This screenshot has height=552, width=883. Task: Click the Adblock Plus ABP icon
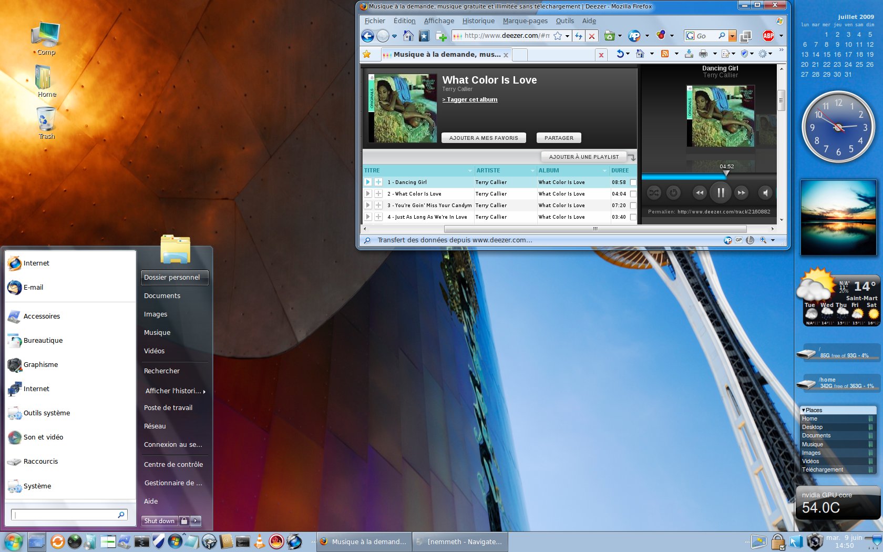tap(768, 36)
